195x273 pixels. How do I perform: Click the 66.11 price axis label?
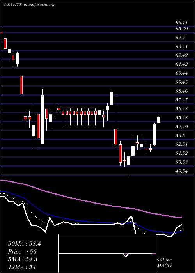[182, 23]
